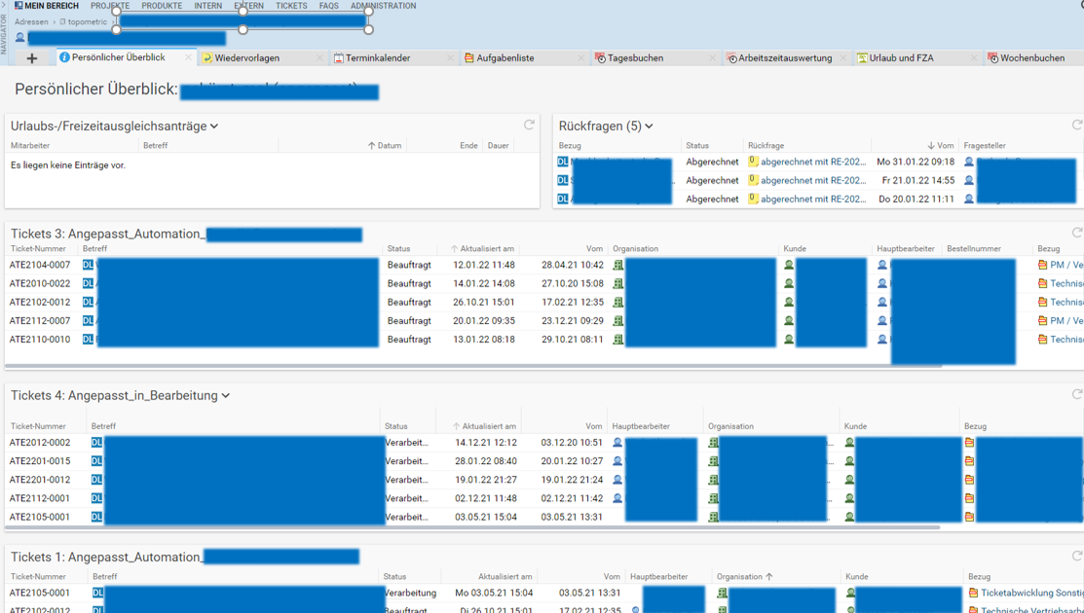The width and height of the screenshot is (1084, 613).
Task: Refresh the Tickets 4 Angepasst_in_Bearbeitung panel
Action: 1076,394
